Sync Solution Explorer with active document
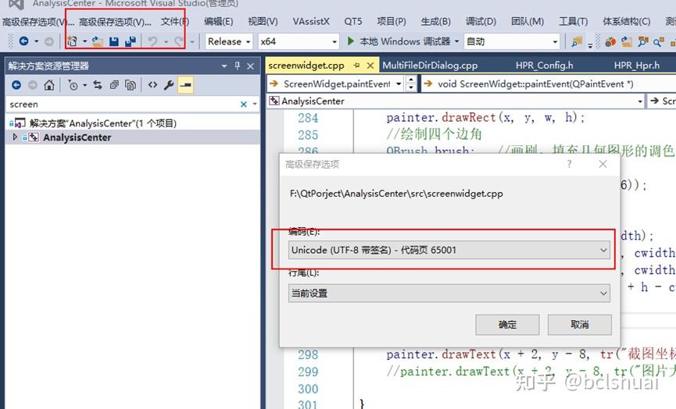This screenshot has height=409, width=676. point(98,85)
